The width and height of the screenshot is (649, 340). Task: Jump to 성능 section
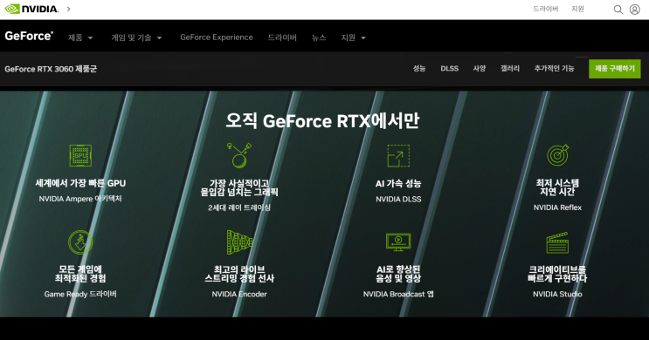click(419, 69)
